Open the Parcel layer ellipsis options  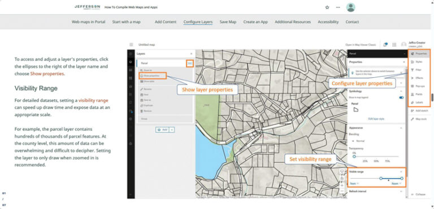coord(190,63)
